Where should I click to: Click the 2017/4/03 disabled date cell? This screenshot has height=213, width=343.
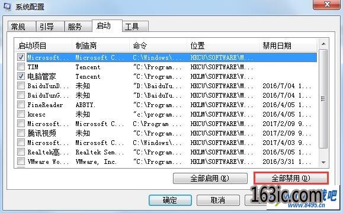pos(287,143)
